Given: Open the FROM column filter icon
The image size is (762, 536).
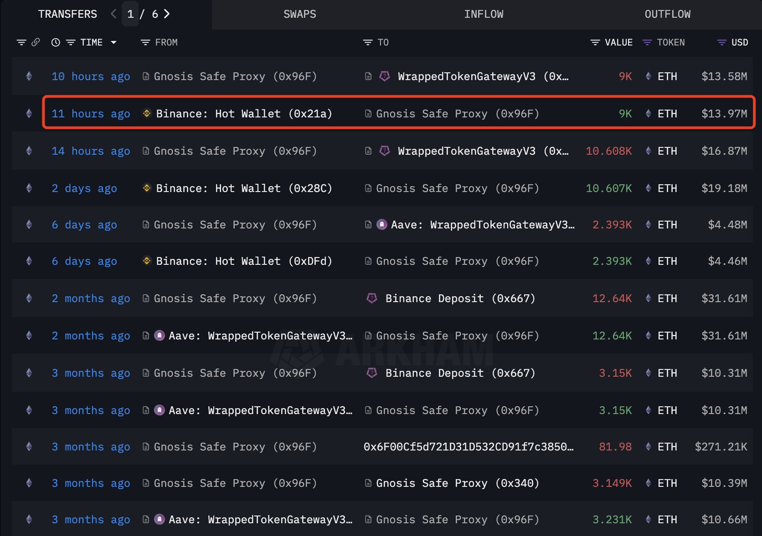Looking at the screenshot, I should 145,42.
